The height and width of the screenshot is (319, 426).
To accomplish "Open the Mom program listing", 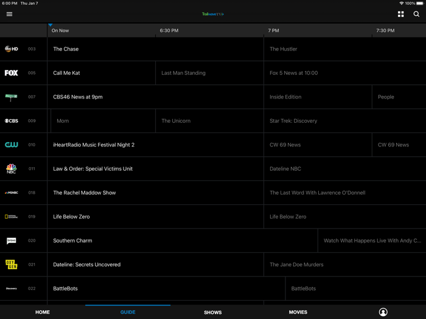I will point(103,121).
